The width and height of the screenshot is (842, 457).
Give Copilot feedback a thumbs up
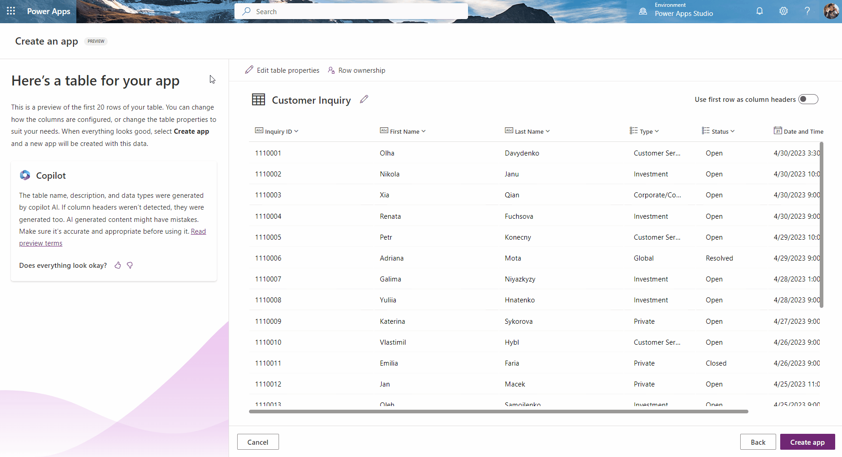(118, 265)
